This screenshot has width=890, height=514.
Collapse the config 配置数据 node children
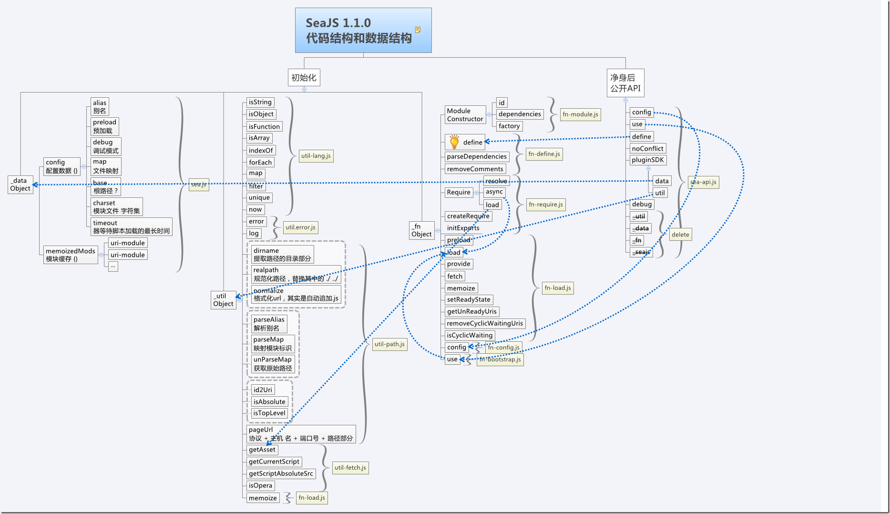click(83, 166)
